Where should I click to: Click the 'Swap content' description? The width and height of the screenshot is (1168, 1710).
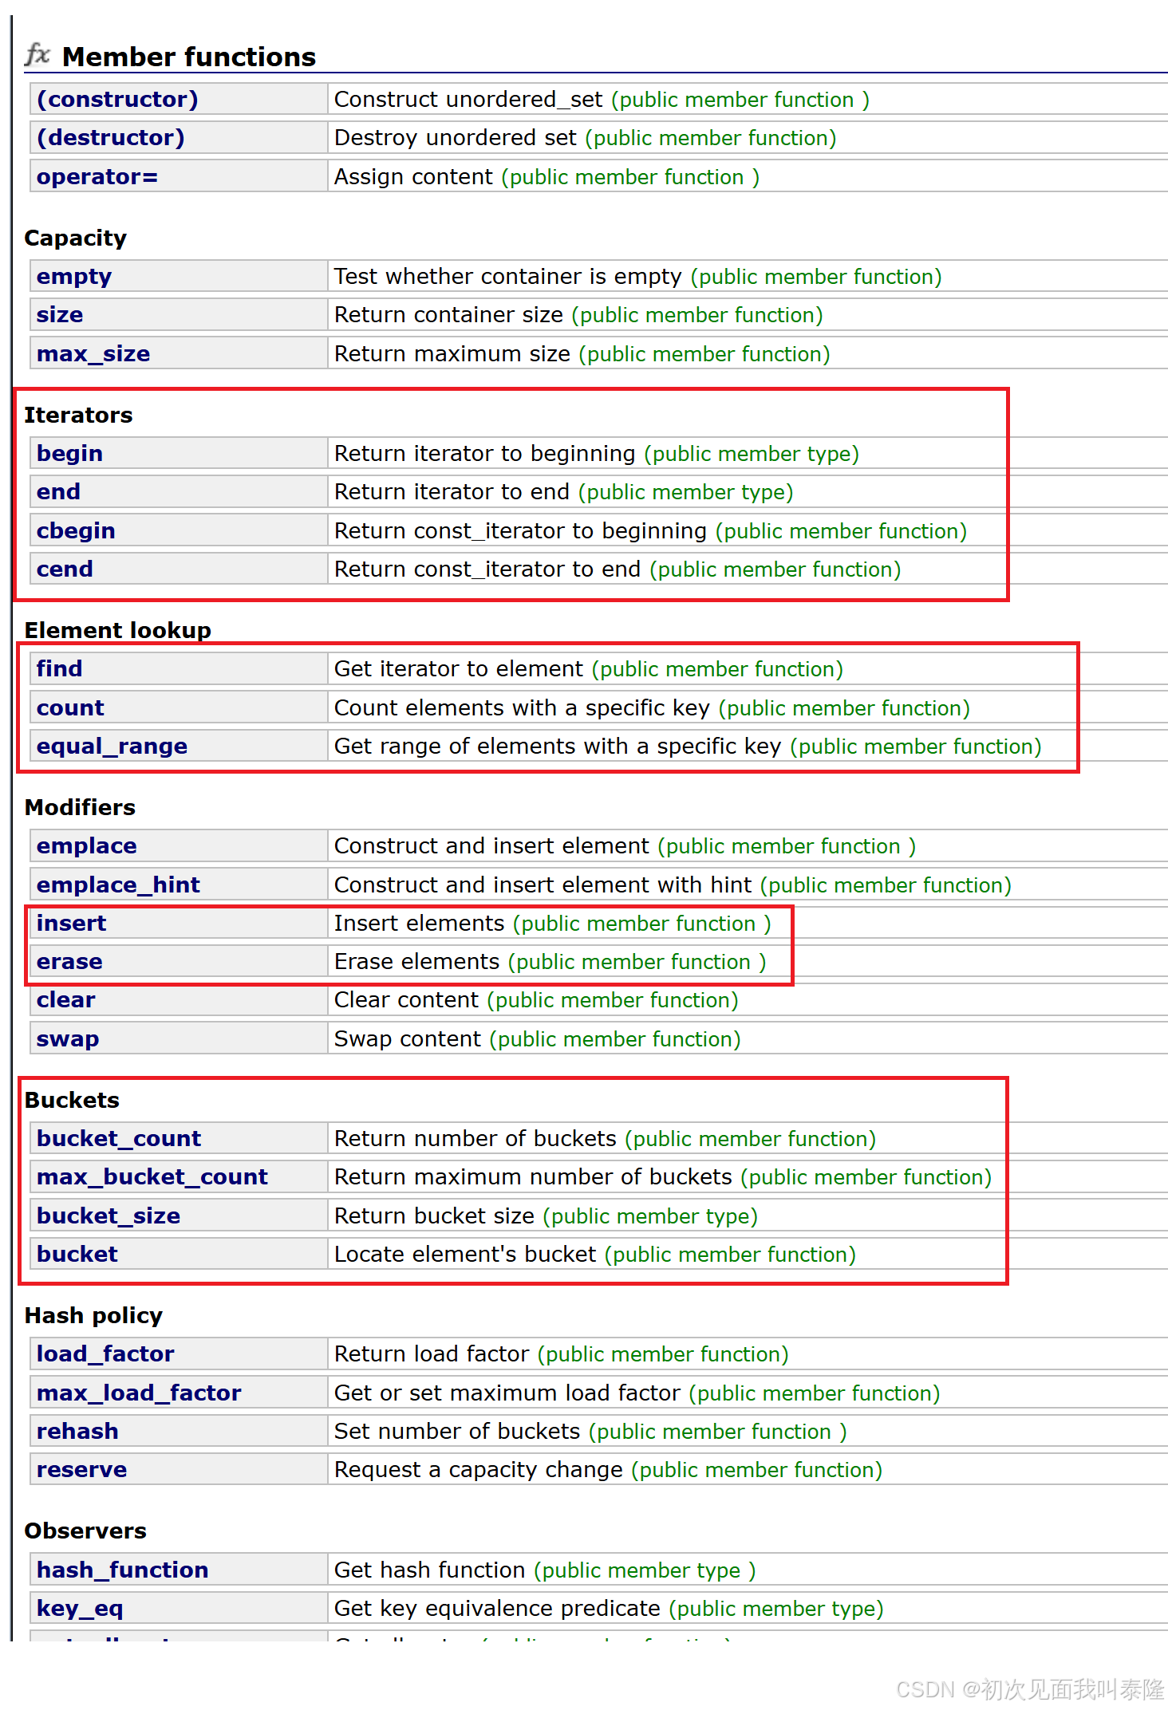tap(408, 1038)
